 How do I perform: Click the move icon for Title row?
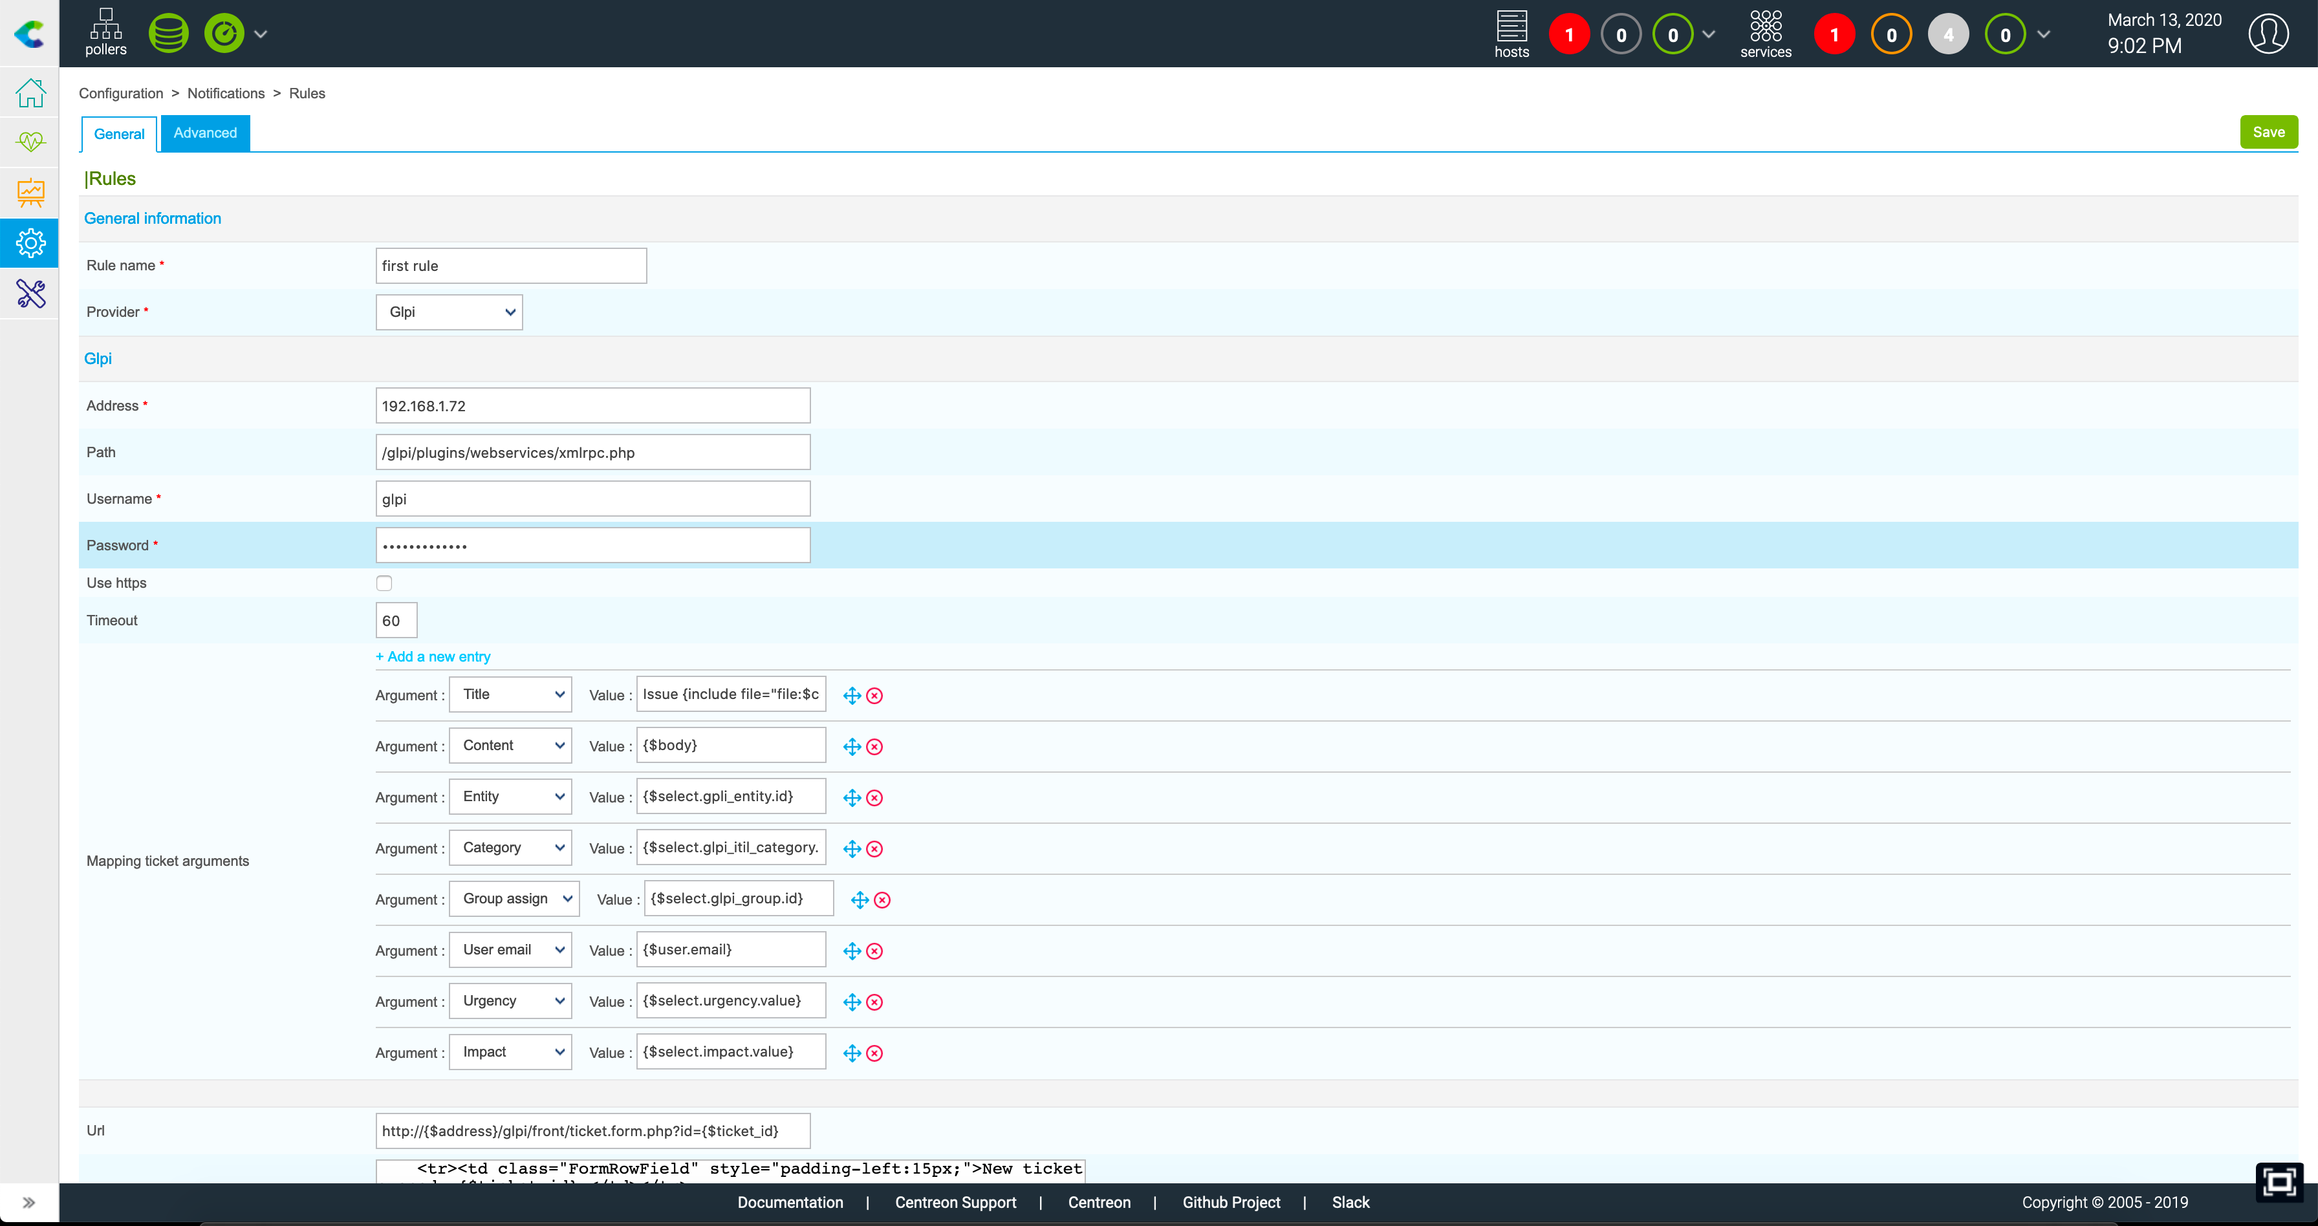click(852, 696)
